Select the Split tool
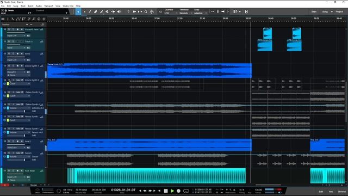The height and width of the screenshot is (196, 348). (x=90, y=12)
